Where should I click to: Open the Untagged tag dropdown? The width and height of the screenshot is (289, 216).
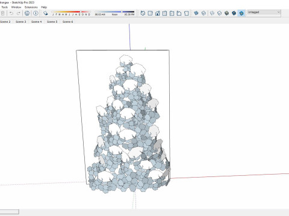click(264, 13)
